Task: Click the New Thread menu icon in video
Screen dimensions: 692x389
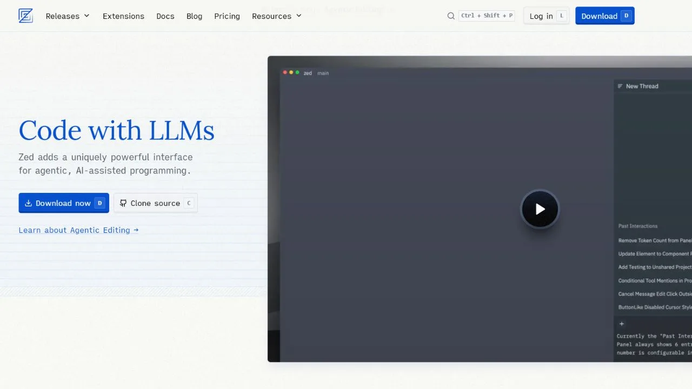Action: 620,86
